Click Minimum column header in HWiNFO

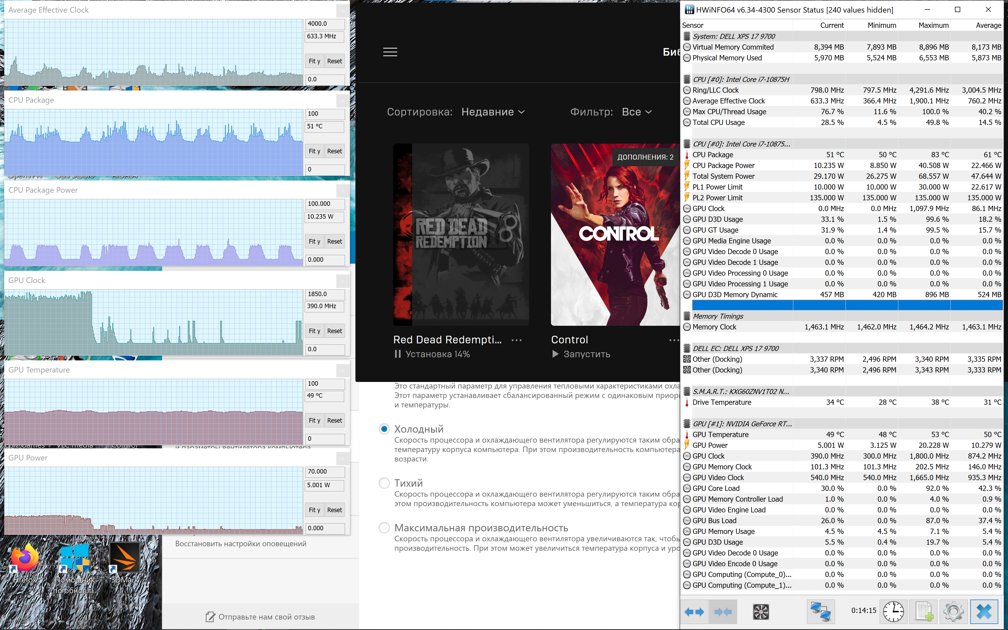(872, 25)
